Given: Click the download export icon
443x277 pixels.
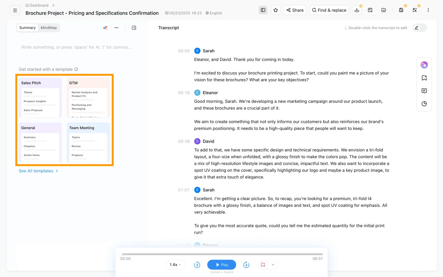Looking at the screenshot, I should pyautogui.click(x=357, y=10).
